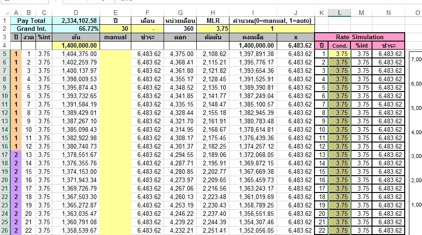
Task: Select column A header
Action: point(16,13)
